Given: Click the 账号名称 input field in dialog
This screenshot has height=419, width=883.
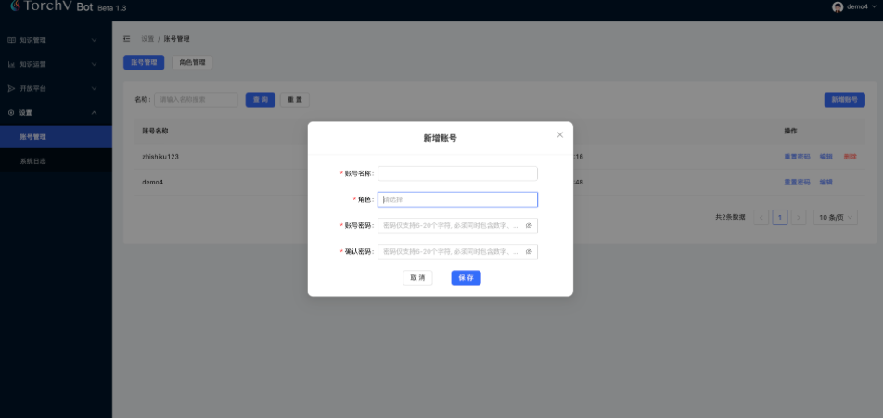Looking at the screenshot, I should [x=456, y=173].
